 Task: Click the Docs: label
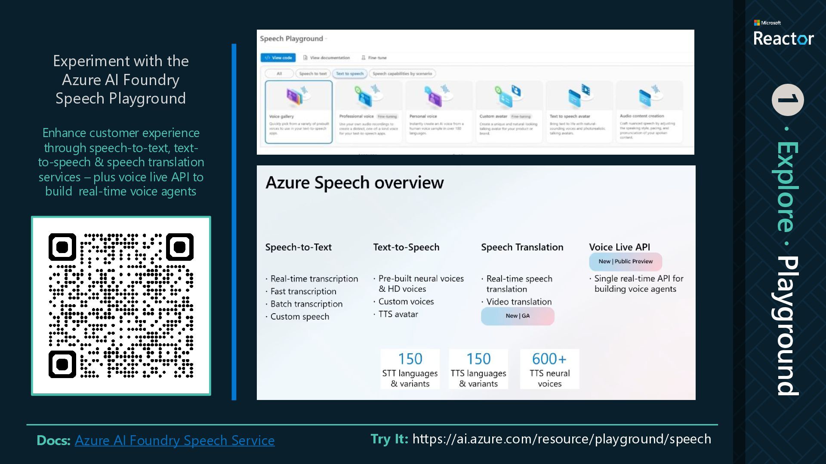pyautogui.click(x=53, y=440)
